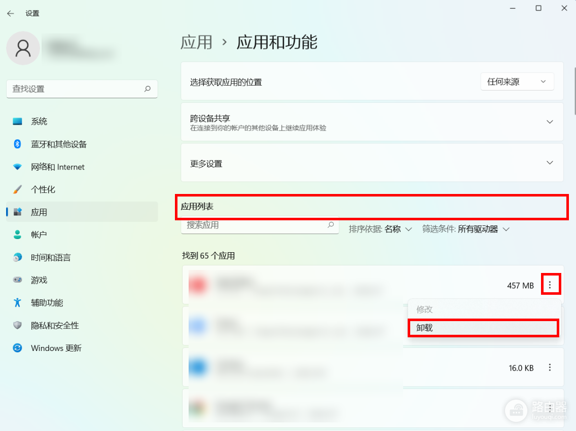Open the 排序依据 名称 dropdown
This screenshot has width=576, height=431.
[x=380, y=229]
